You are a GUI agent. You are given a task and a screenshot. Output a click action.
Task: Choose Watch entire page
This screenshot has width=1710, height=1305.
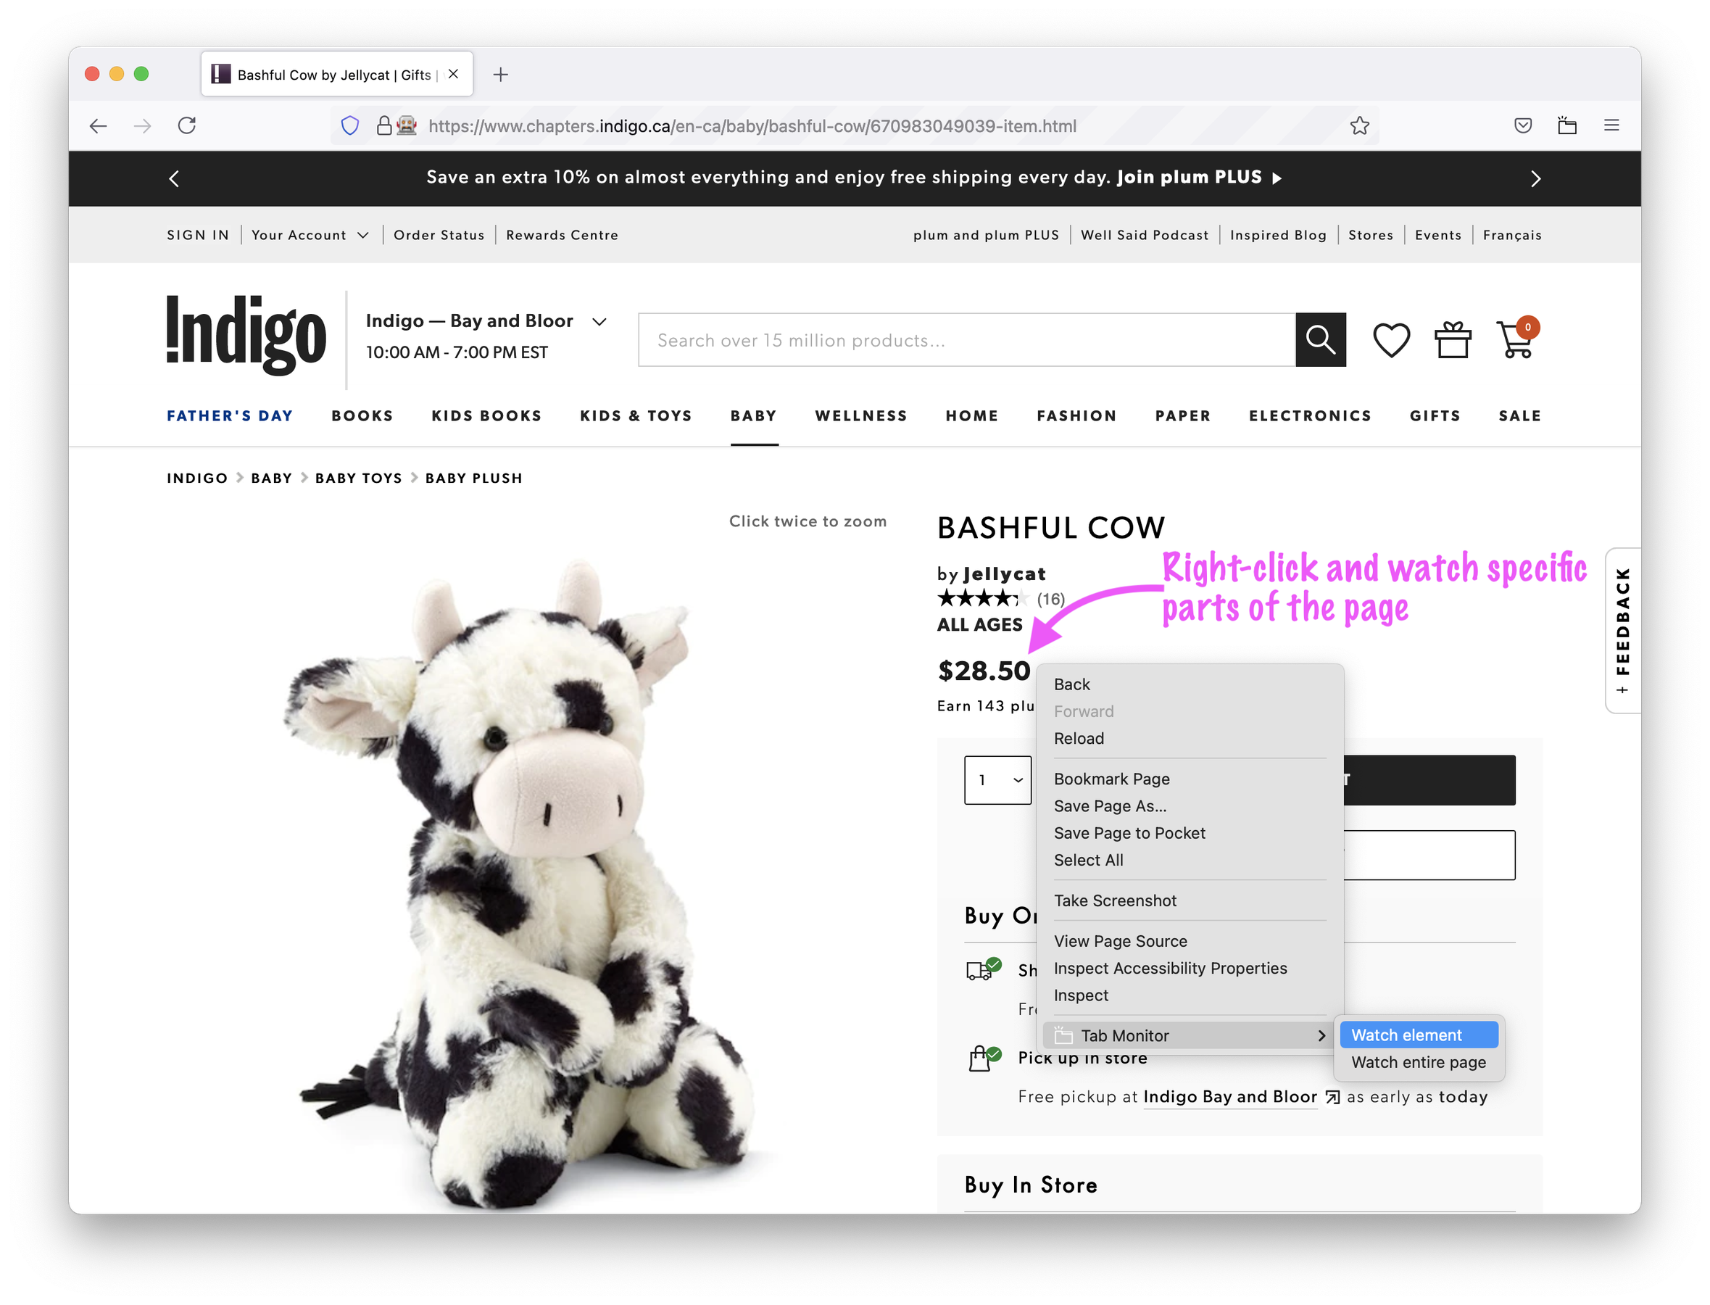pyautogui.click(x=1419, y=1062)
